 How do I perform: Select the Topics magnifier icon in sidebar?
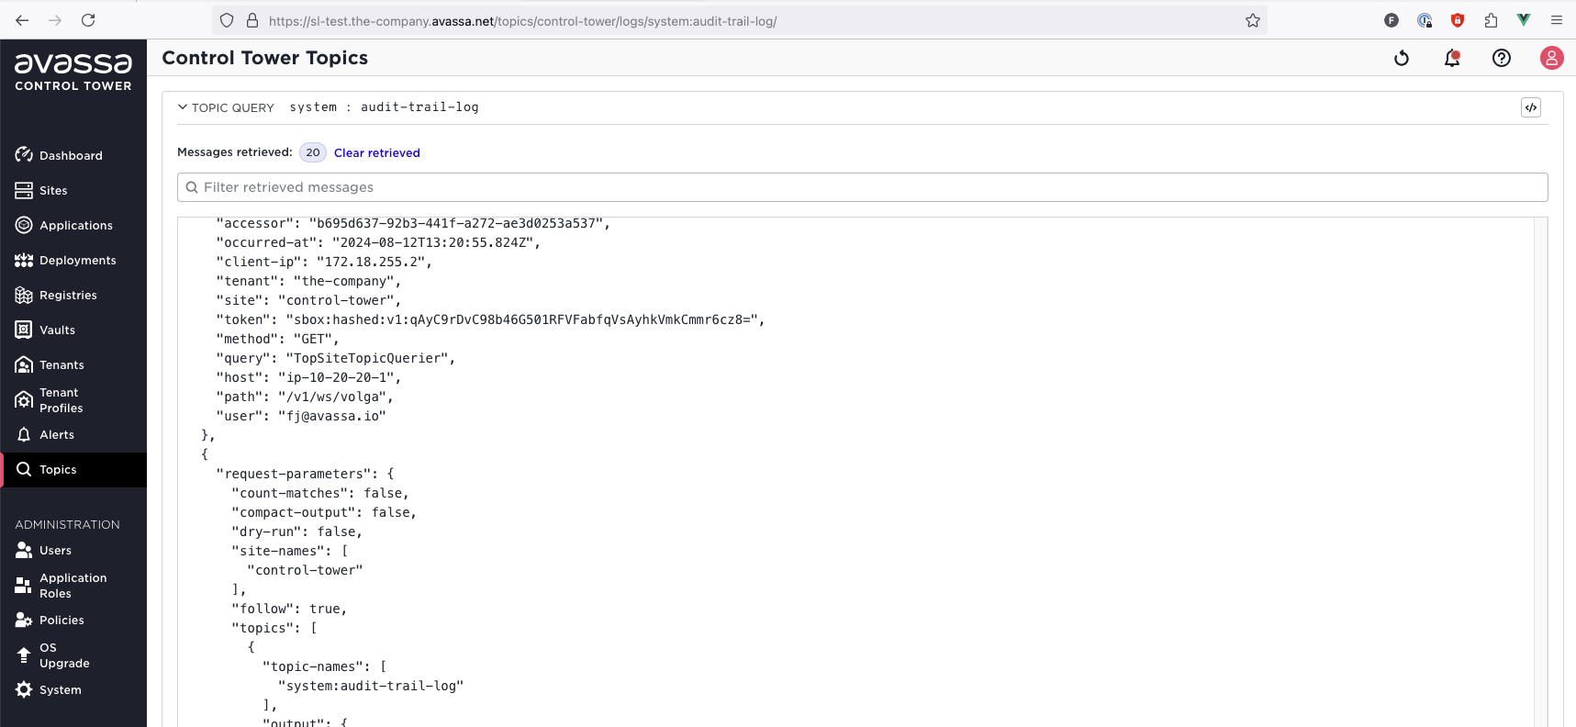[24, 469]
